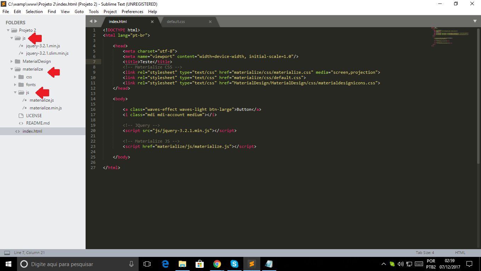Click the Teste title text line
481x271 pixels.
point(147,62)
